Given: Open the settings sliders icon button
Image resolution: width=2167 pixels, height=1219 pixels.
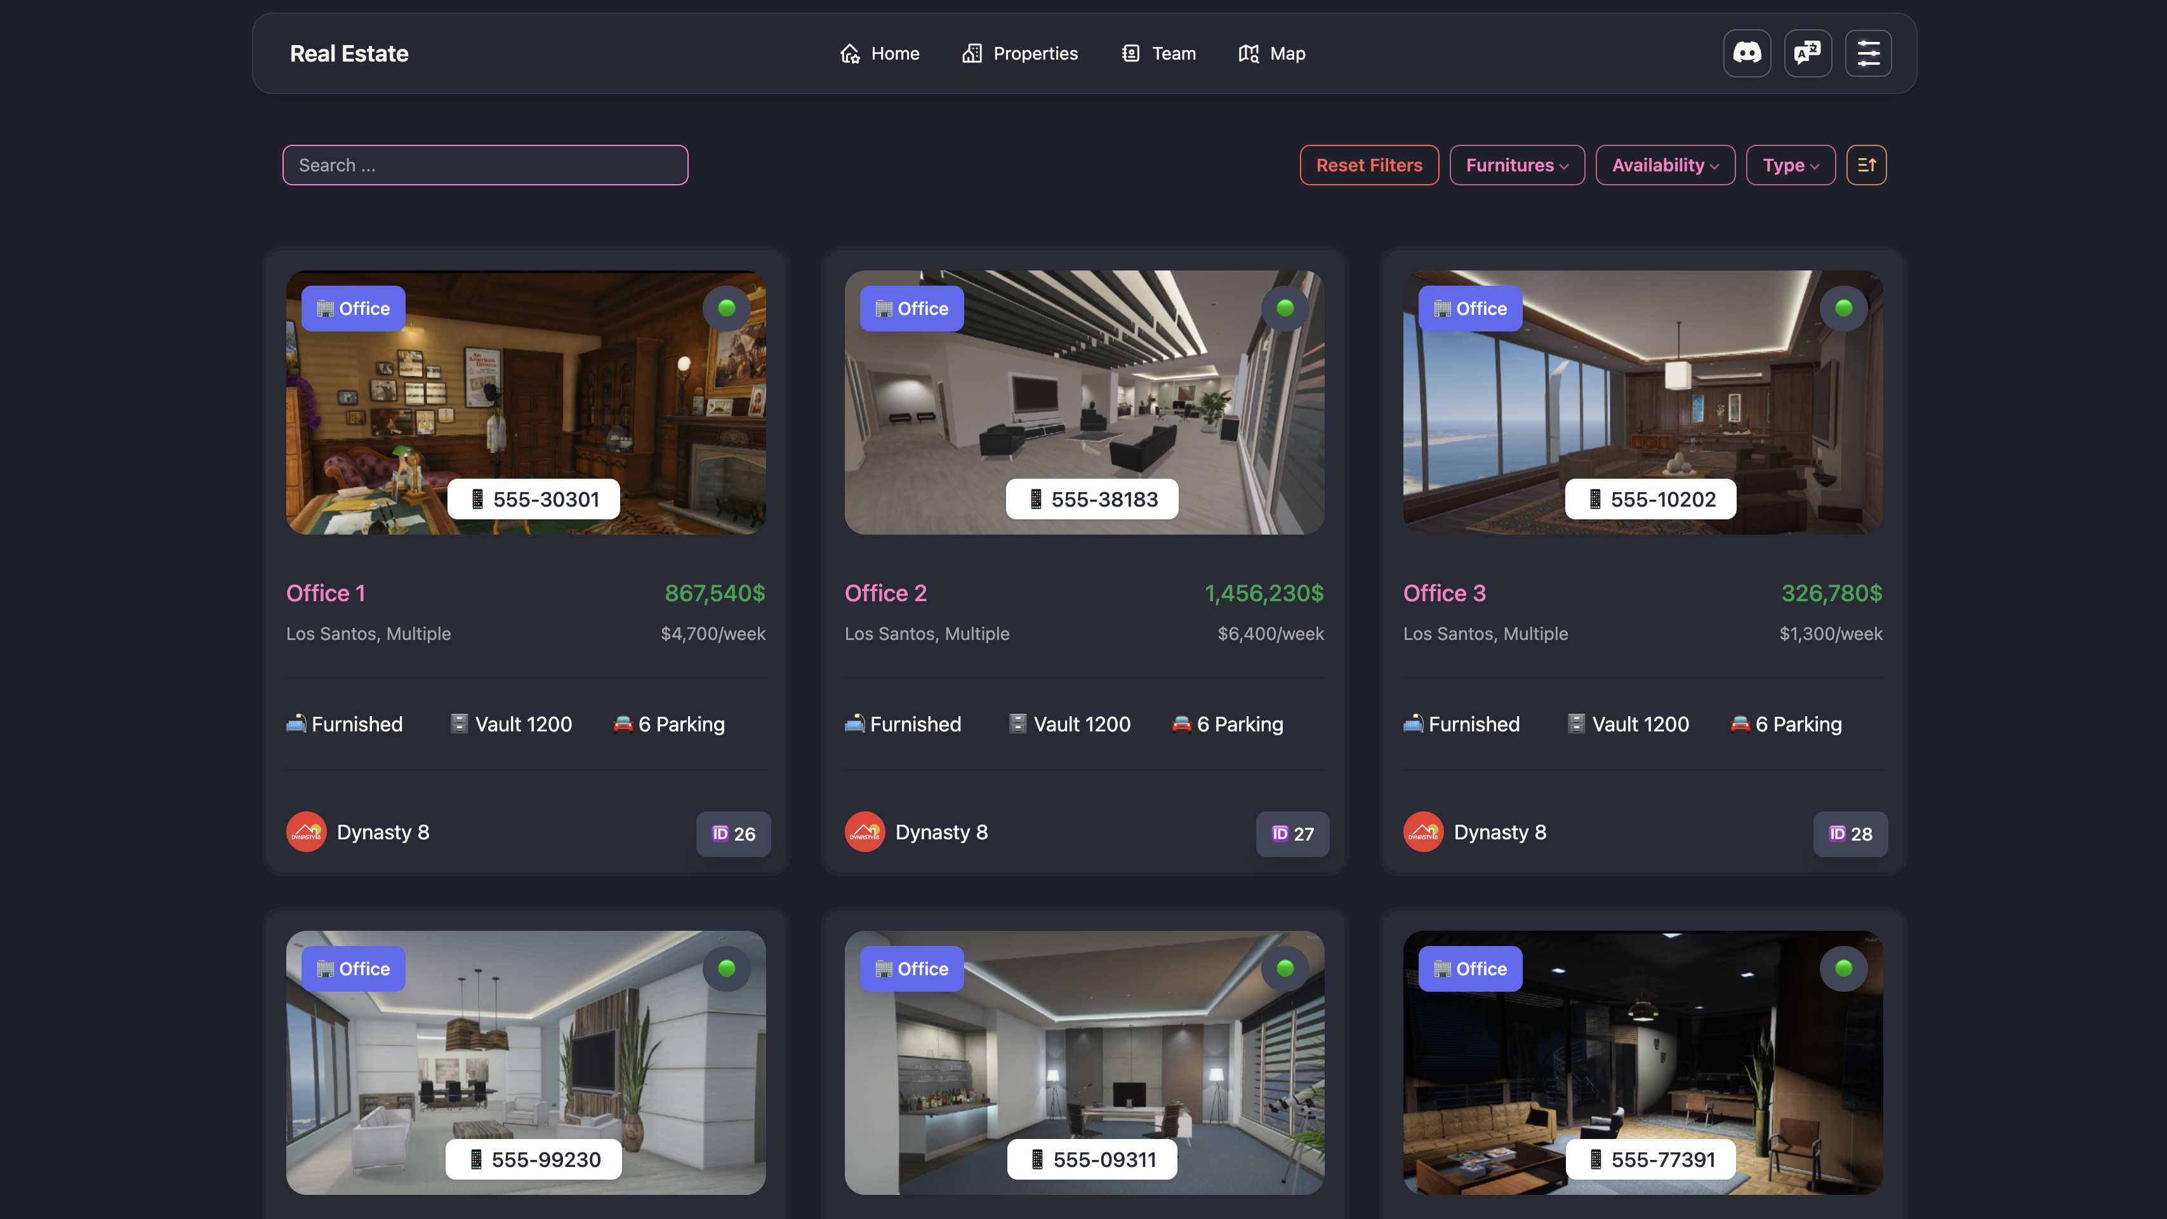Looking at the screenshot, I should click(1867, 53).
